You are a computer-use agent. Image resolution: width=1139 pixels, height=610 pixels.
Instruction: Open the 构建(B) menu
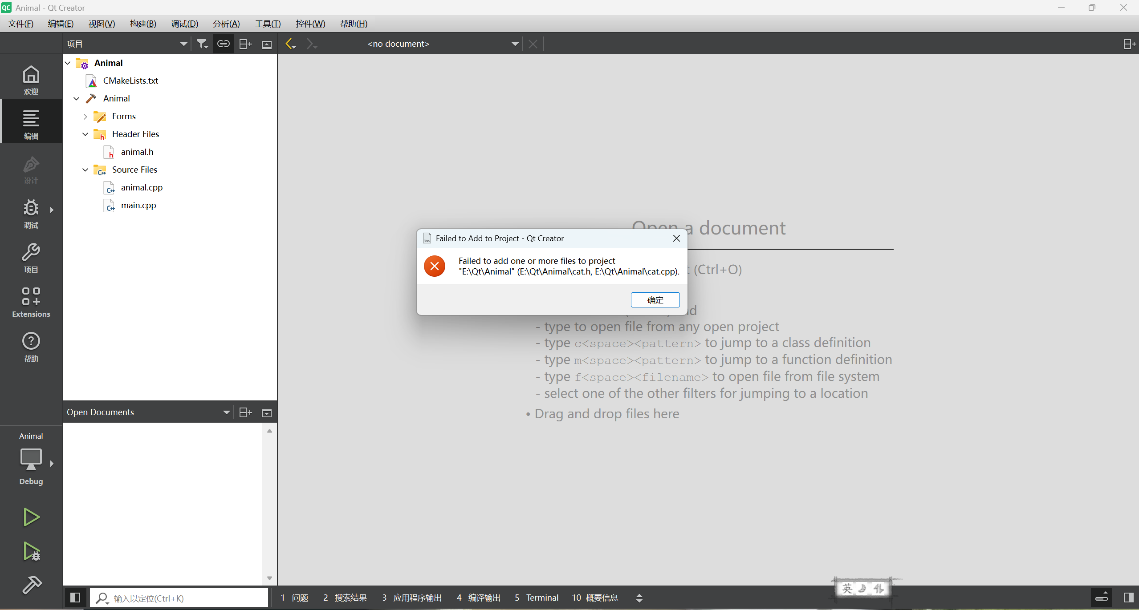click(x=143, y=24)
